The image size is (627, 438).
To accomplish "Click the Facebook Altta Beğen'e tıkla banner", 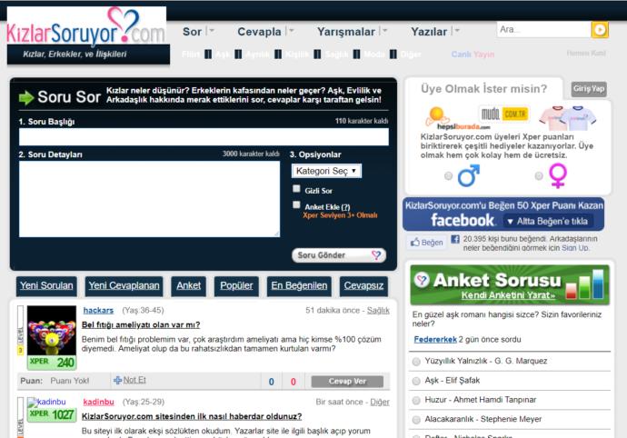I will click(x=503, y=214).
